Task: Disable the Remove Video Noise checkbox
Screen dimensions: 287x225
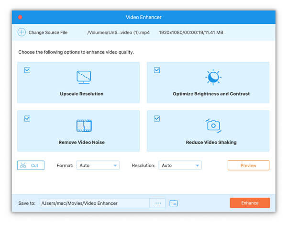Action: pos(27,118)
